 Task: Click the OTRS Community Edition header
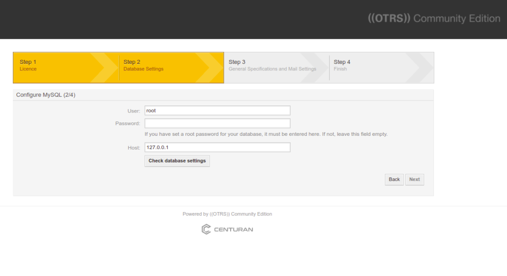click(x=434, y=18)
